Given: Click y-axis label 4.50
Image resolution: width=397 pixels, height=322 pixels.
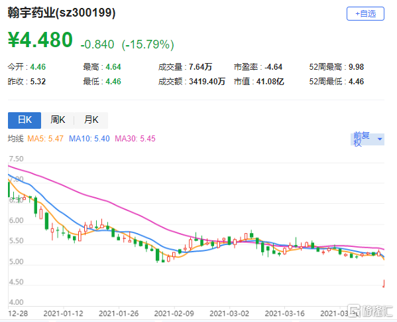Looking at the screenshot, I should [16, 282].
